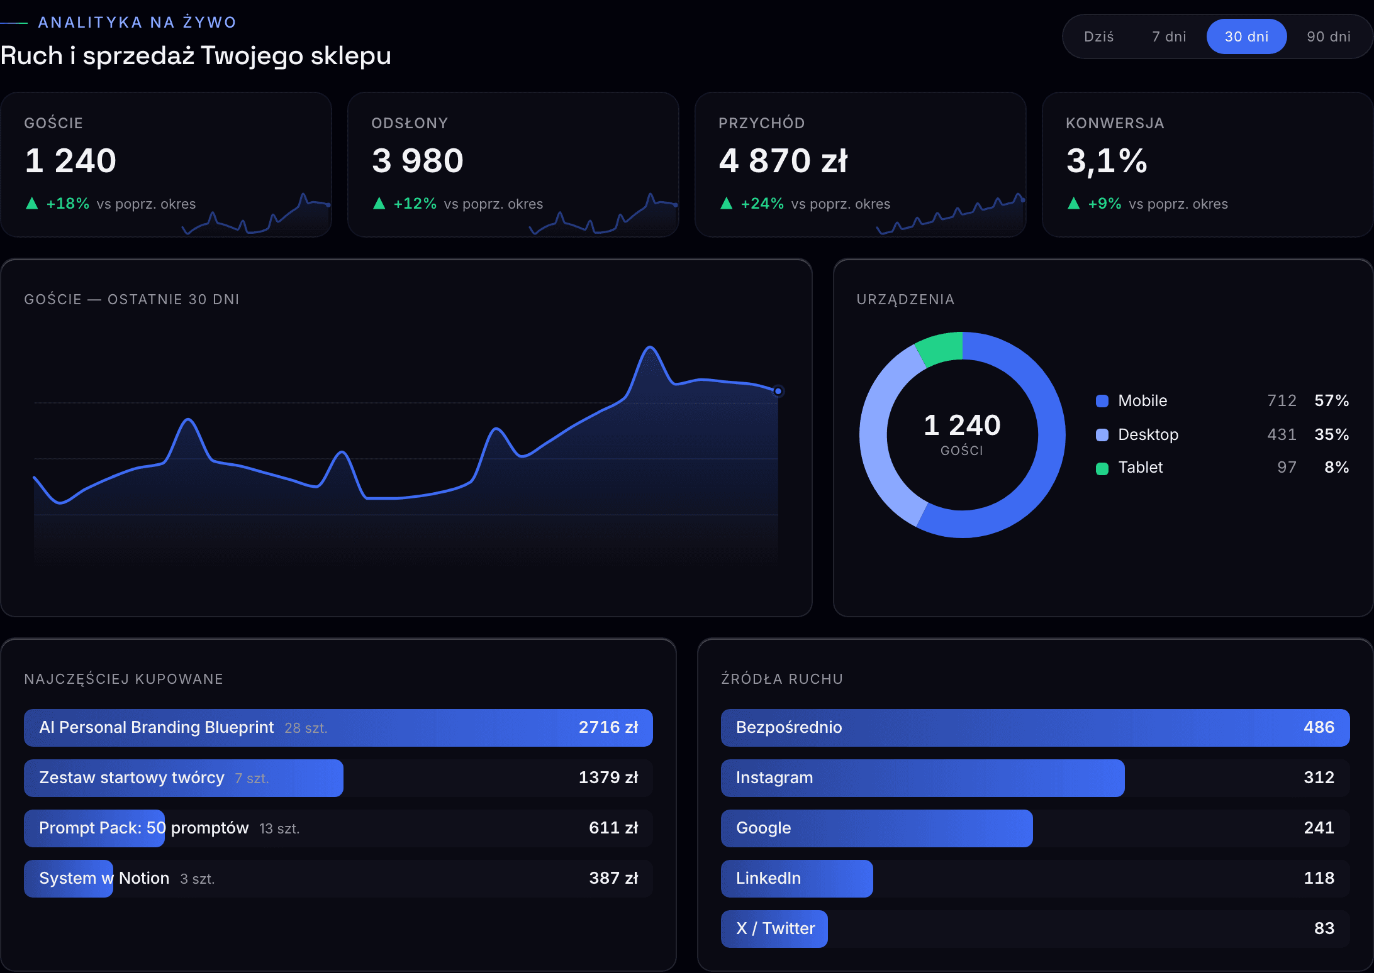
Task: Select the LinkedIn traffic source bar
Action: point(1036,879)
